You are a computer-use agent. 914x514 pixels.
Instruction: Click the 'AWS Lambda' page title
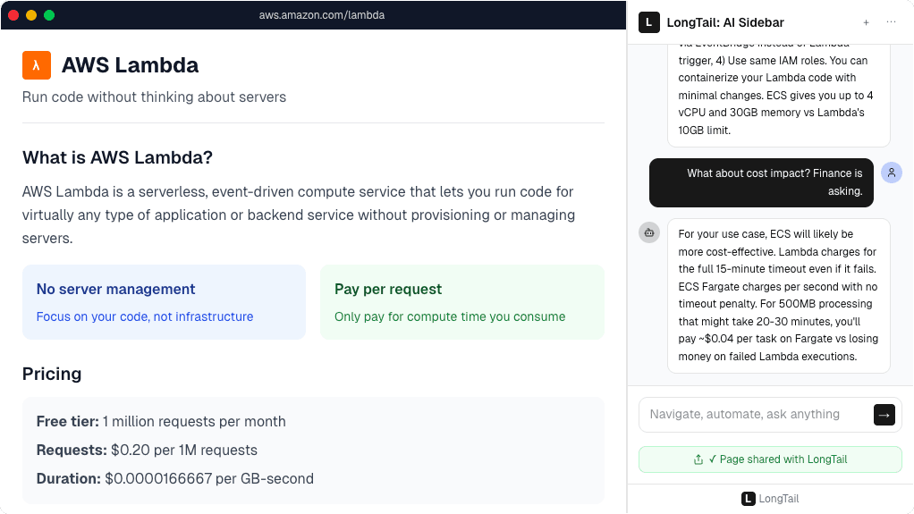pyautogui.click(x=130, y=65)
